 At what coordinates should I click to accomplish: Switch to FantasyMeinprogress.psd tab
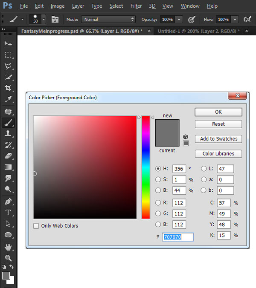point(82,31)
